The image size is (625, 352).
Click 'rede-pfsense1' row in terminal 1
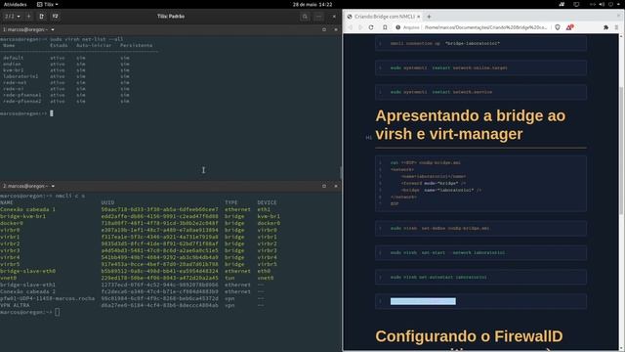66,95
